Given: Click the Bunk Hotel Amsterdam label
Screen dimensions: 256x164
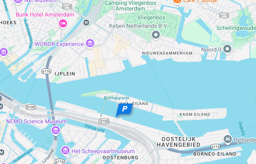Looking at the screenshot, I should coord(45,15).
